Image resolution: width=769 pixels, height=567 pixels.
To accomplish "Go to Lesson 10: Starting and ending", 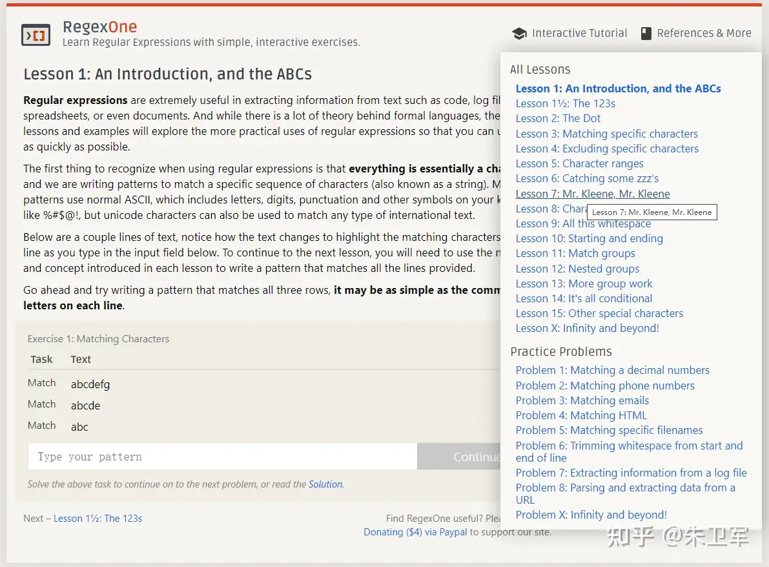I will pyautogui.click(x=589, y=238).
